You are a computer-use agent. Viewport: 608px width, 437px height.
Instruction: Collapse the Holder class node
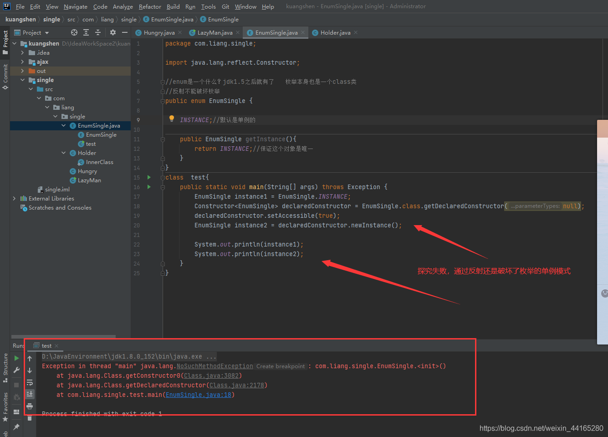coord(63,153)
